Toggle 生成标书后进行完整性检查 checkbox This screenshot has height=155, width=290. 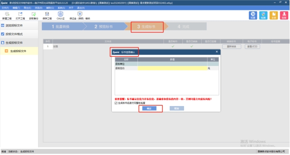click(116, 103)
